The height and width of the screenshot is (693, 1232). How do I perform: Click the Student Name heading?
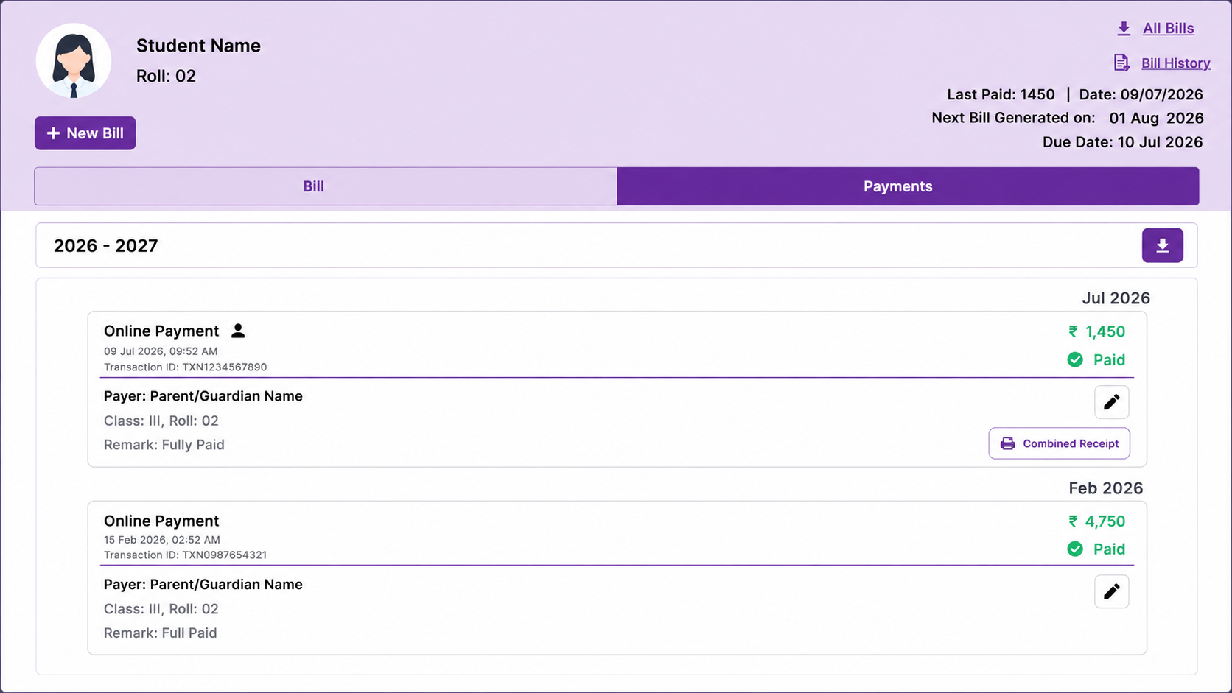coord(198,46)
